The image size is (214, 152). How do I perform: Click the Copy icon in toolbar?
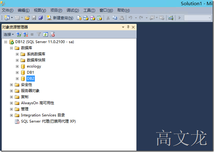point(115,18)
